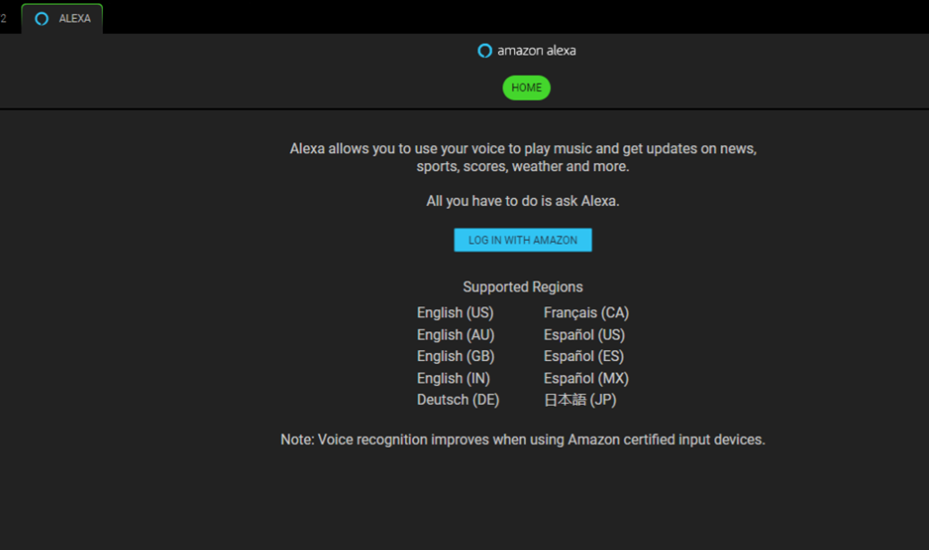Click the Supported Regions heading
The image size is (929, 550).
pyautogui.click(x=522, y=287)
